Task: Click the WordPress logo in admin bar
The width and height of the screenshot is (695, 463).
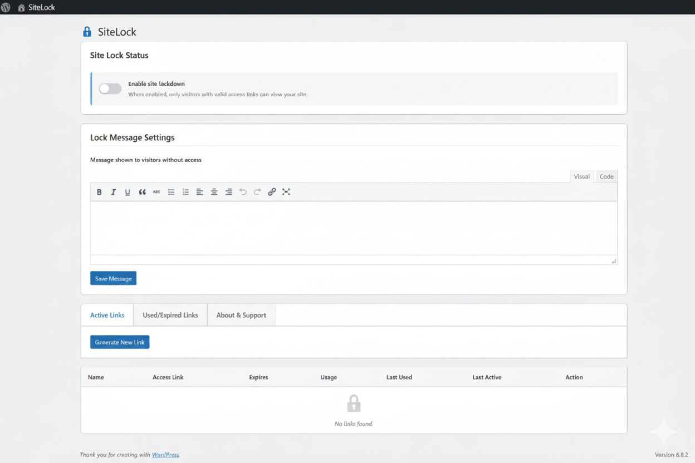Action: [6, 7]
